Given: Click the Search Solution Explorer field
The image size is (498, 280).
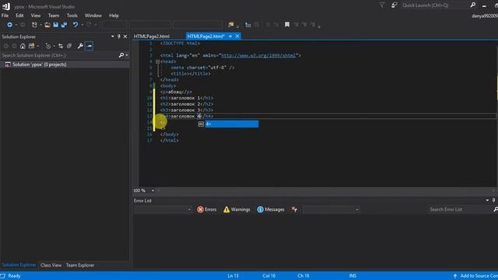Looking at the screenshot, I should tap(59, 55).
